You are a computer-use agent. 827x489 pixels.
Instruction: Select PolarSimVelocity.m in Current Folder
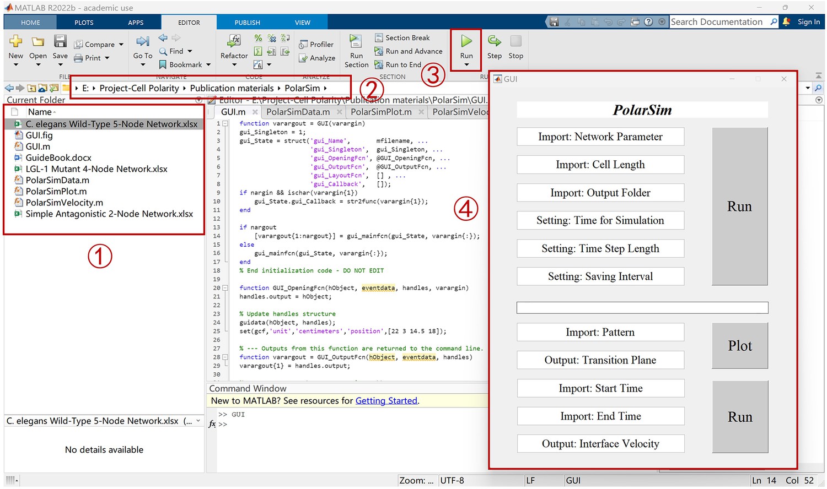64,203
